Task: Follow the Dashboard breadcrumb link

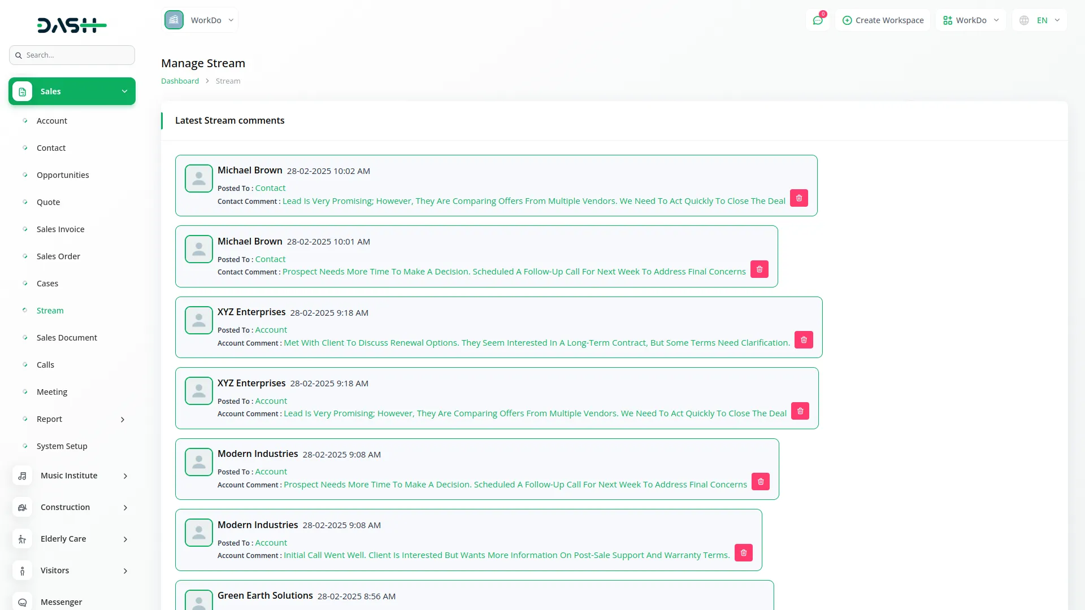Action: (x=180, y=81)
